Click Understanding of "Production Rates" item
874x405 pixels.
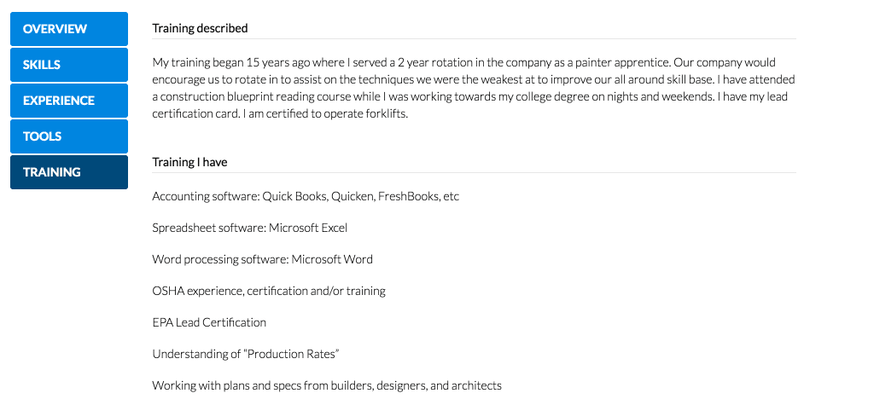(x=246, y=354)
